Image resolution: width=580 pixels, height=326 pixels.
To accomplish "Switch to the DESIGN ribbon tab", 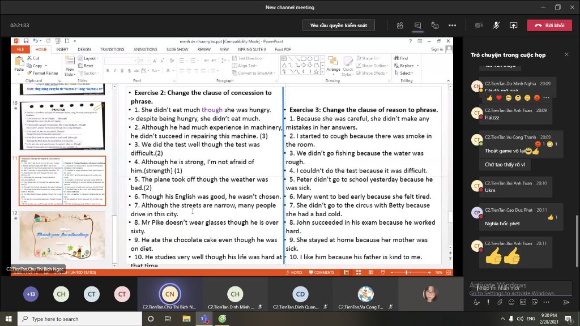I will (84, 49).
